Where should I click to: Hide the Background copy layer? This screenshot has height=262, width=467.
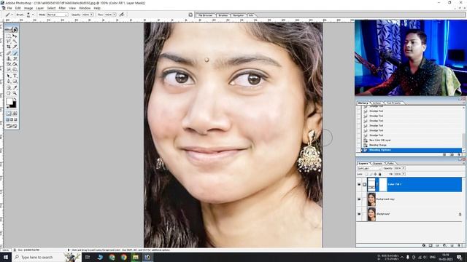point(359,199)
